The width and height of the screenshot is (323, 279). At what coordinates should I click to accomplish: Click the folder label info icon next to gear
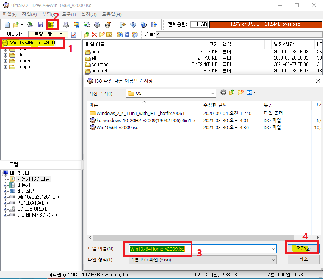(x=135, y=35)
